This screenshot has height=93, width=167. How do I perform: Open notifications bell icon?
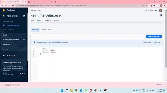pyautogui.click(x=156, y=10)
